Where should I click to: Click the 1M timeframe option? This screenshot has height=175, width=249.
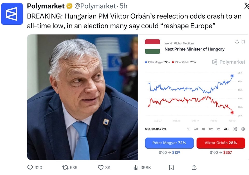point(219,129)
